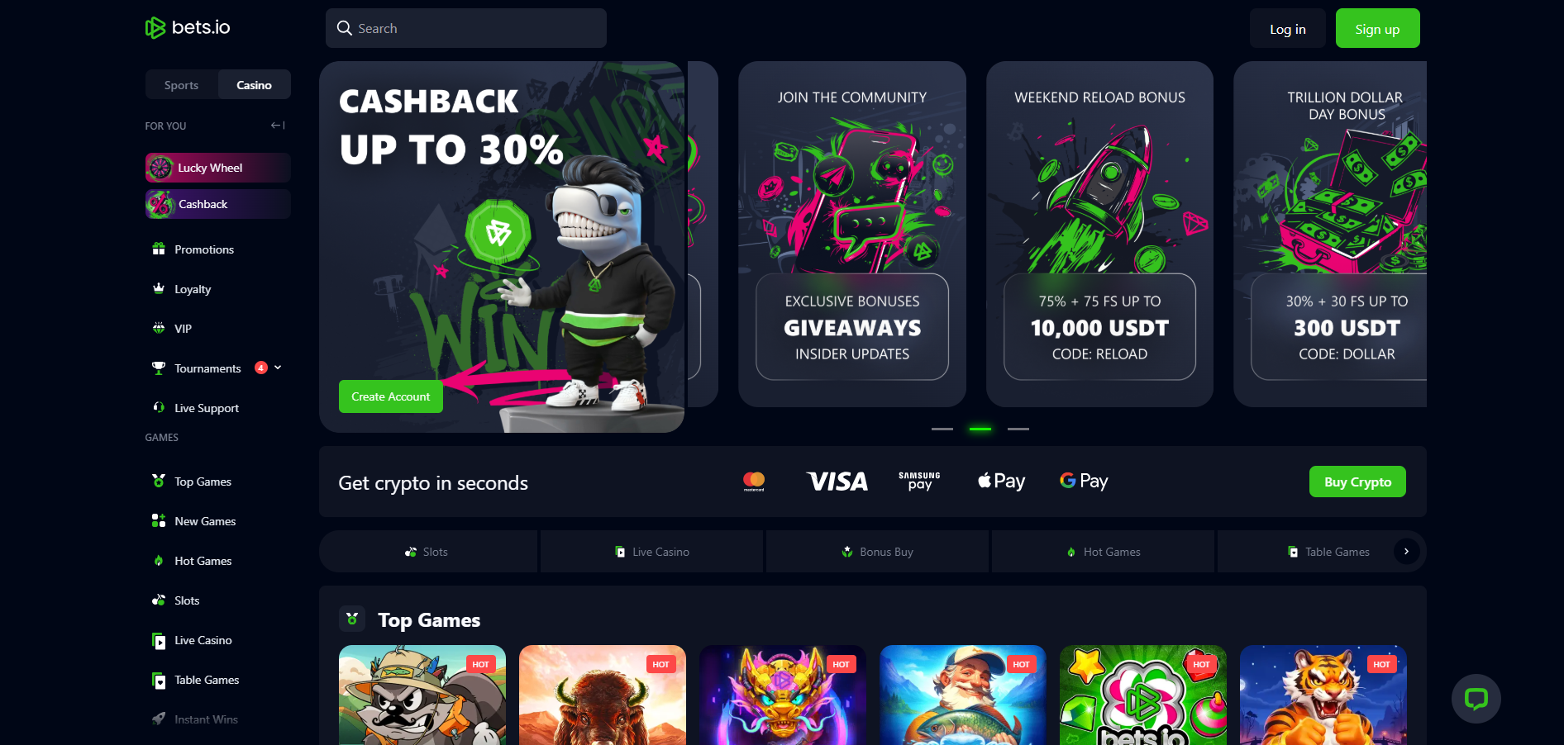The height and width of the screenshot is (745, 1564).
Task: Open the live chat bubble icon
Action: point(1476,699)
